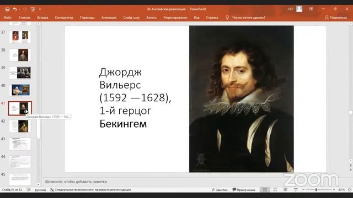Select slide 44 thumbnail
This screenshot has width=353, height=198.
point(20,161)
